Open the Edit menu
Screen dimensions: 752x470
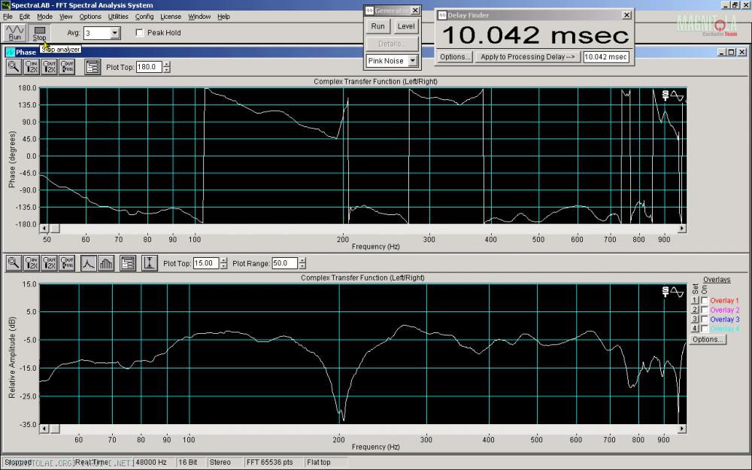point(25,17)
